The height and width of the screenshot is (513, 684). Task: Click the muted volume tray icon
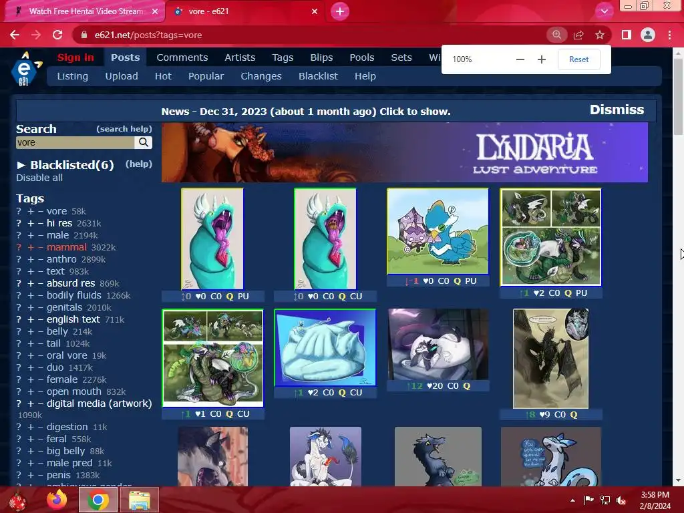point(621,500)
